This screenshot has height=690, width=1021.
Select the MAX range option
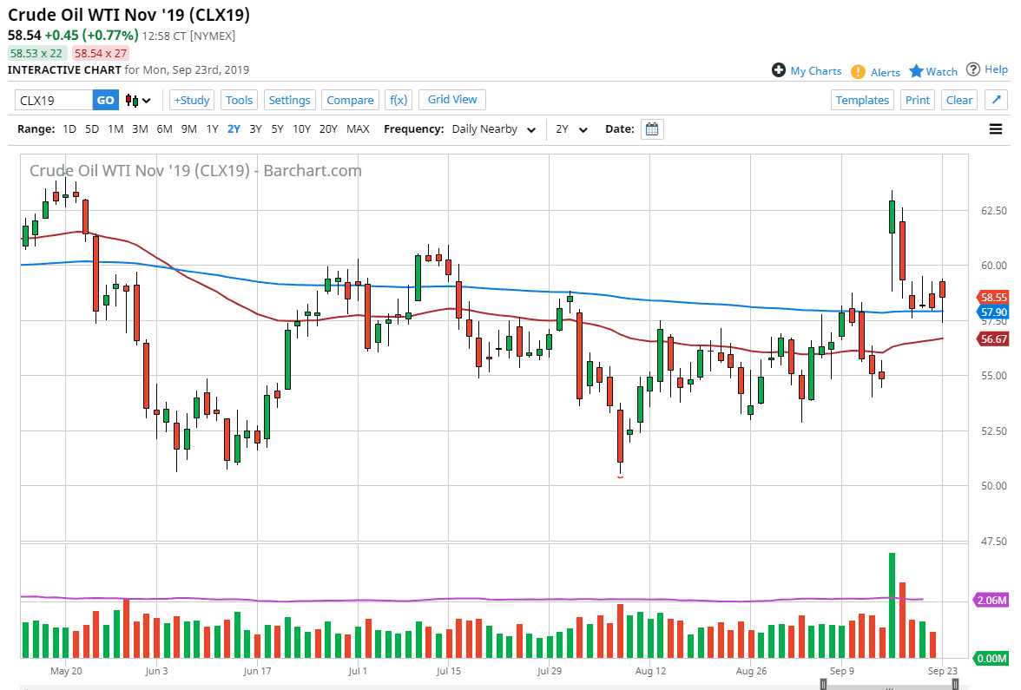(x=358, y=128)
